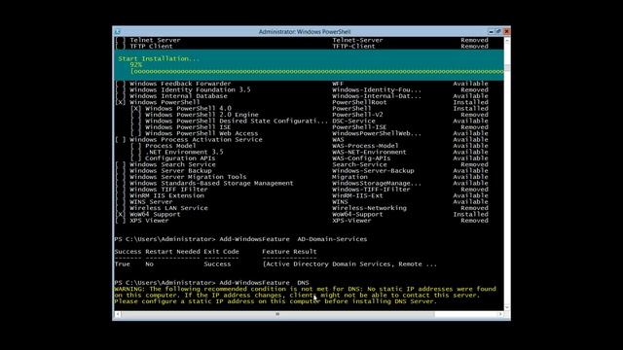Click 'Configuration APIs' sub-feature
Viewport: 623px width, 350px height.
coord(180,158)
